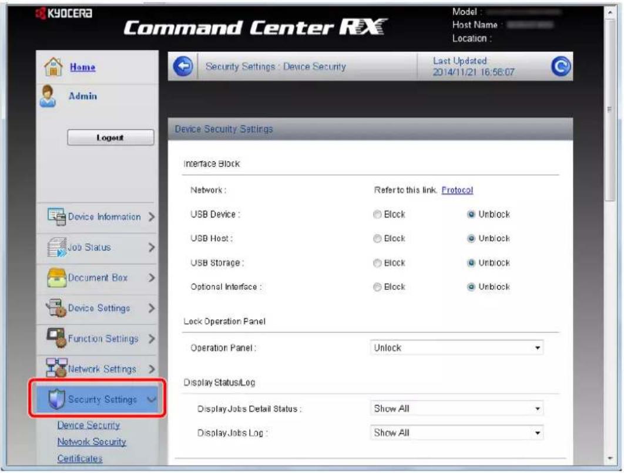624x473 pixels.
Task: Select Block for USB Device
Action: pyautogui.click(x=377, y=215)
